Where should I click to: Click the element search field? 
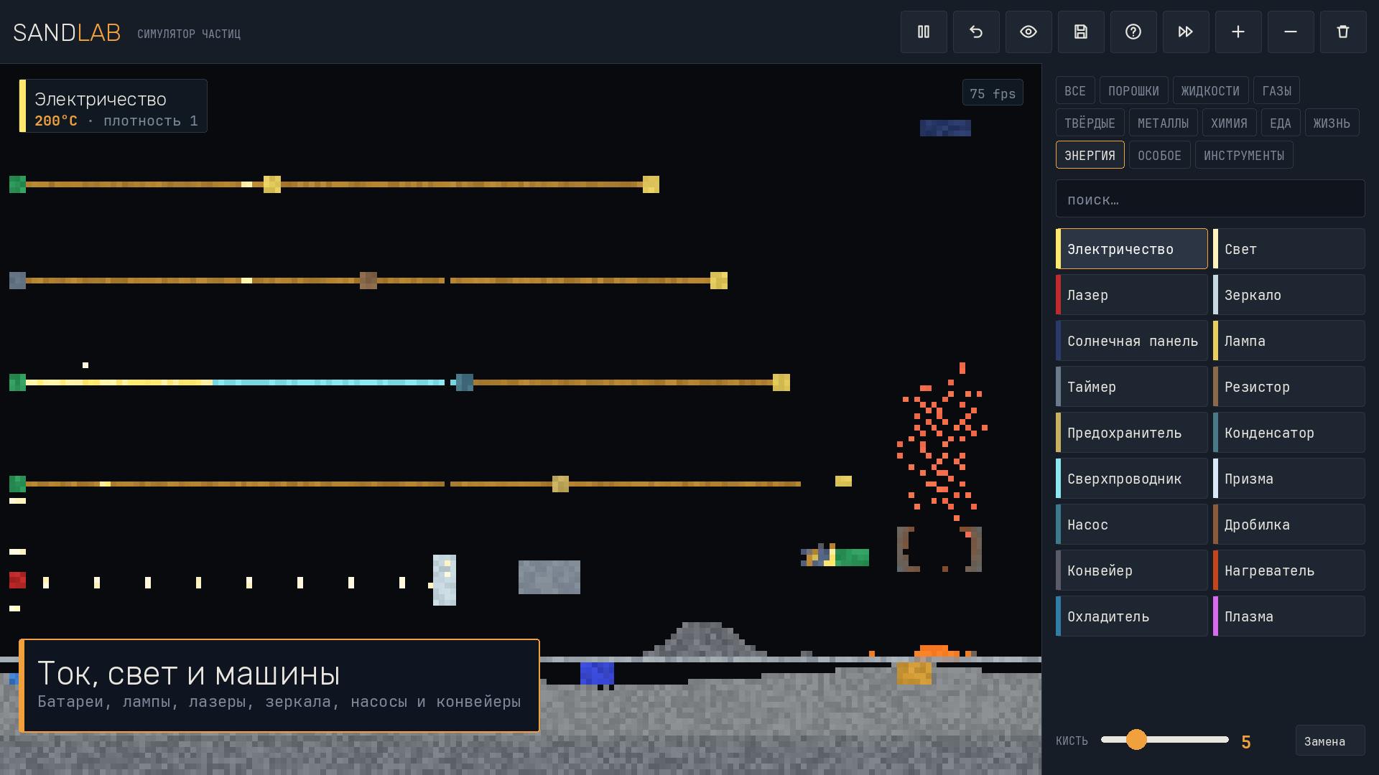(x=1210, y=199)
